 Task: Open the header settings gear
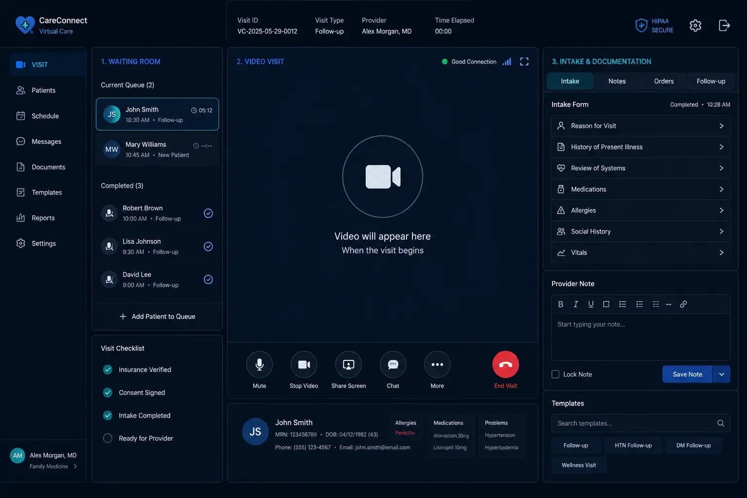point(695,25)
